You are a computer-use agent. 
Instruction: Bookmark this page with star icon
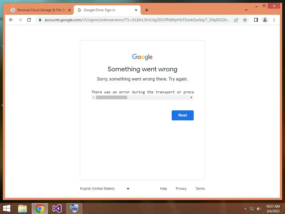pos(245,20)
